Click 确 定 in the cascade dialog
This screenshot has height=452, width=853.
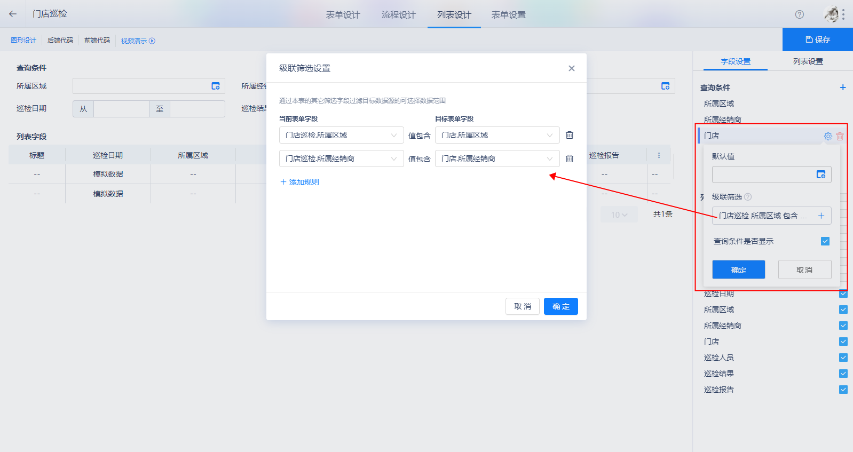coord(561,306)
